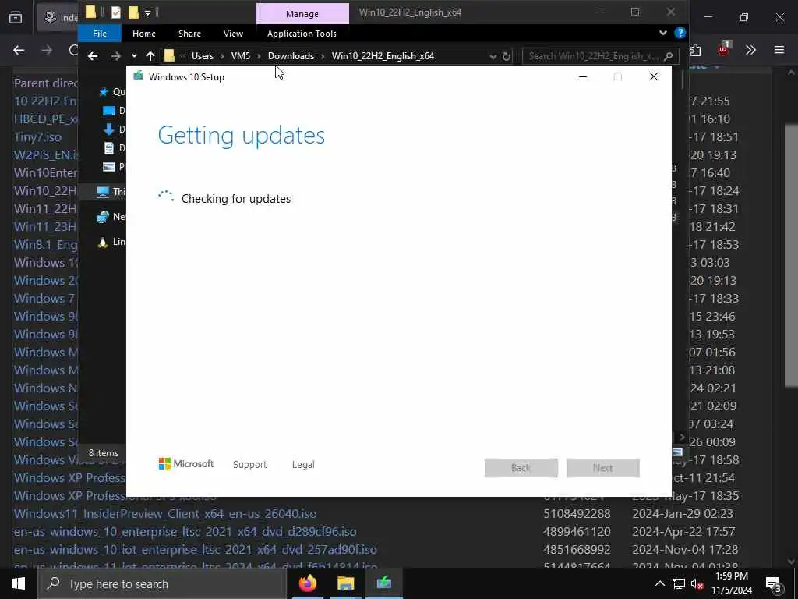Open en-us_windows_10_enterprise_ltsc_2021 iso link
This screenshot has height=599, width=798.
click(185, 532)
